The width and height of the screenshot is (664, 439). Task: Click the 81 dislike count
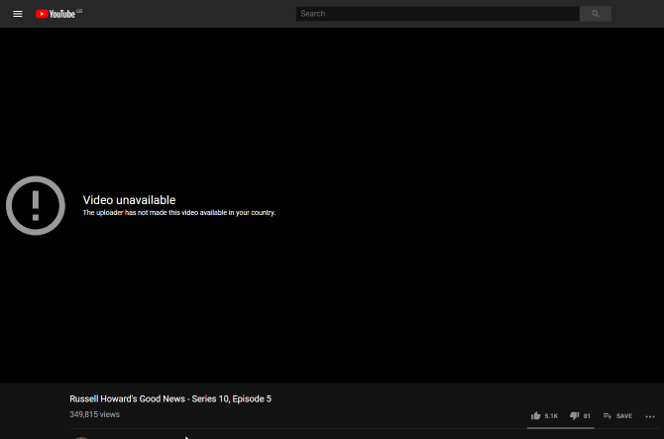(587, 416)
